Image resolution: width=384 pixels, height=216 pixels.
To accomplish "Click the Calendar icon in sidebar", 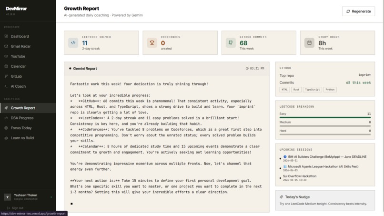I will point(6,66).
